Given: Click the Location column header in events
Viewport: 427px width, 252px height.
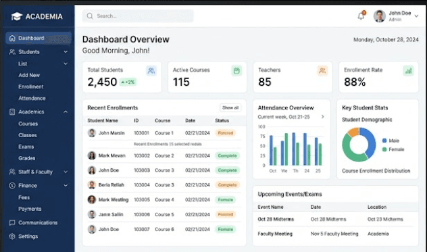Looking at the screenshot, I should pos(377,207).
